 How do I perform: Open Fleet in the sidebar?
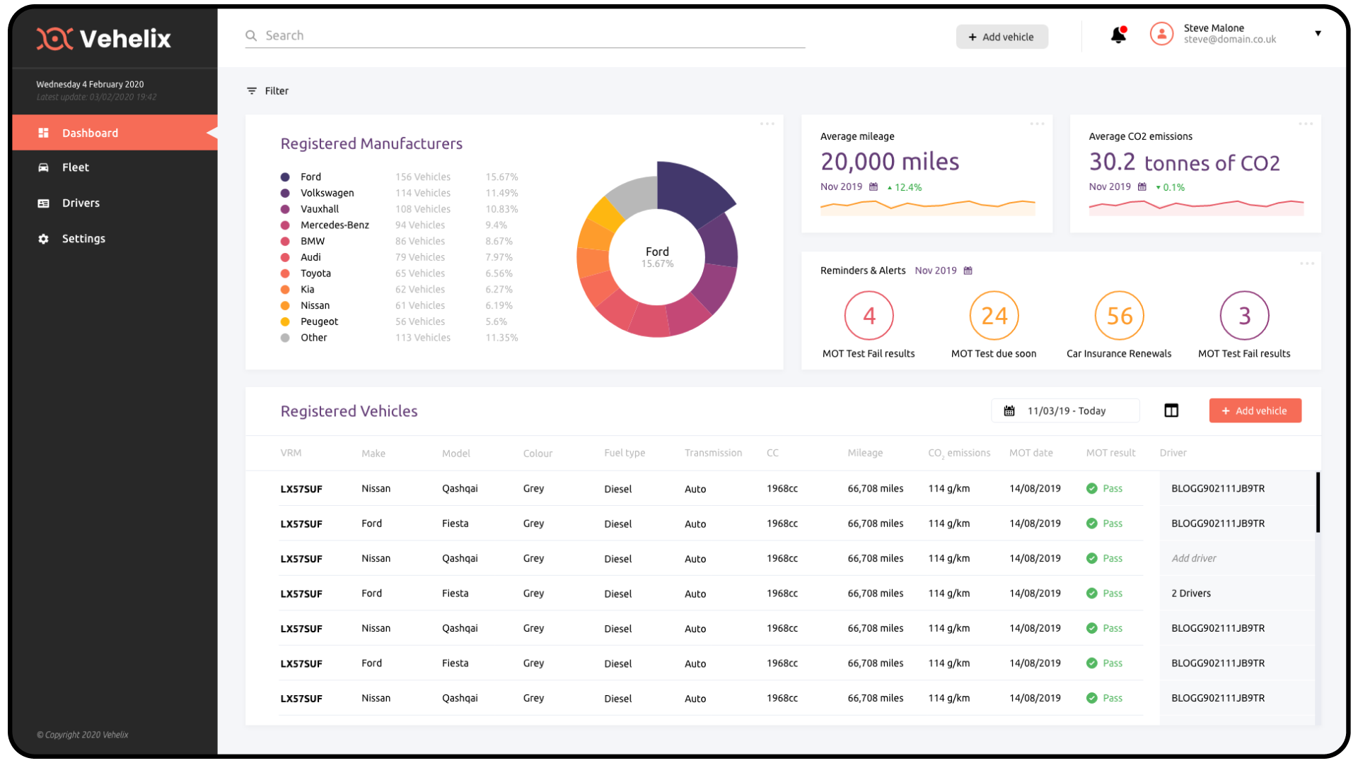click(75, 167)
